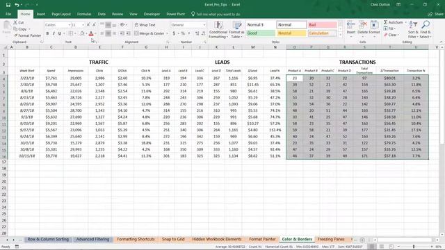Switch to the Page Layout ribbon tab
Image resolution: width=445 pixels, height=250 pixels.
(x=61, y=14)
